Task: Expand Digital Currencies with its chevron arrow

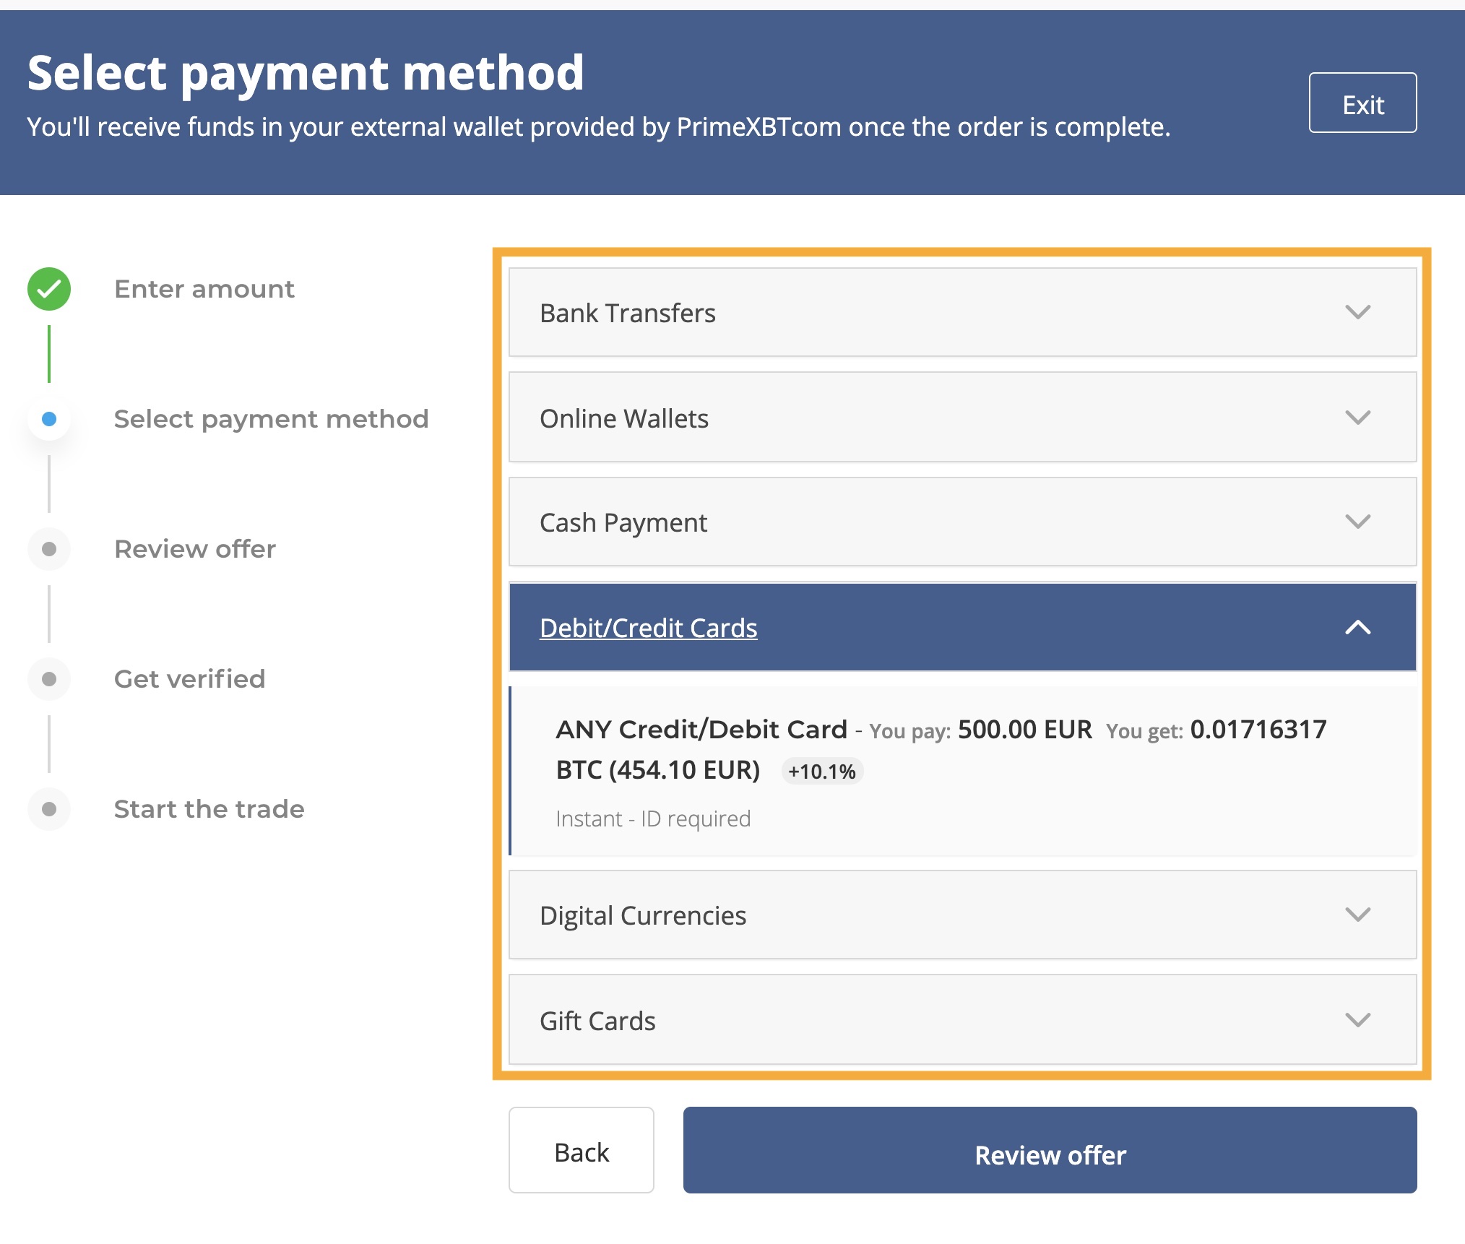Action: coord(1358,915)
